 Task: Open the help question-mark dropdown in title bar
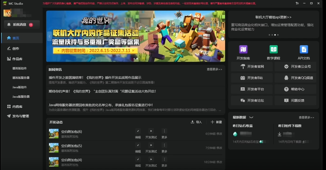coord(298,3)
